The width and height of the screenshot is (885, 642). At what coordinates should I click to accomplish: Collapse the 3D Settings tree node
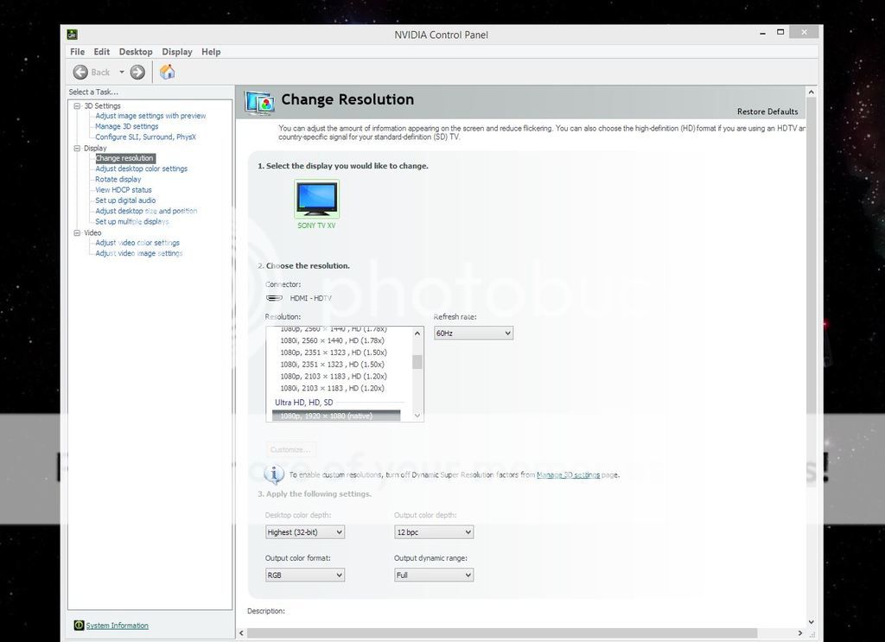click(x=77, y=106)
